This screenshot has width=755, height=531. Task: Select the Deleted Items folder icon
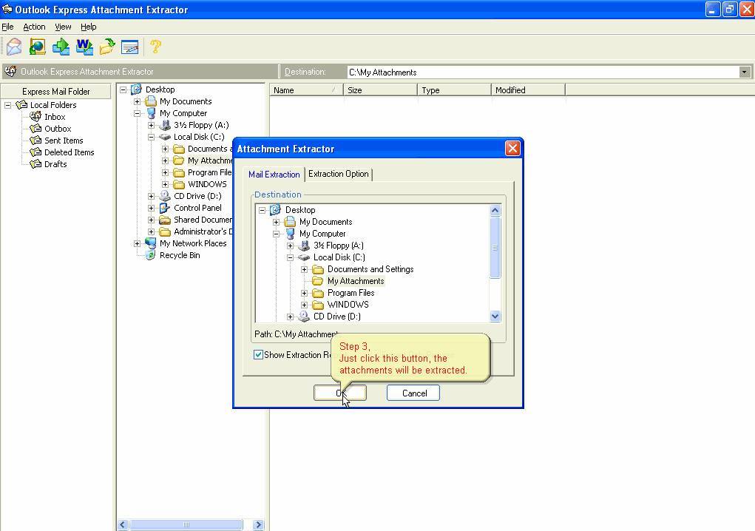[35, 152]
